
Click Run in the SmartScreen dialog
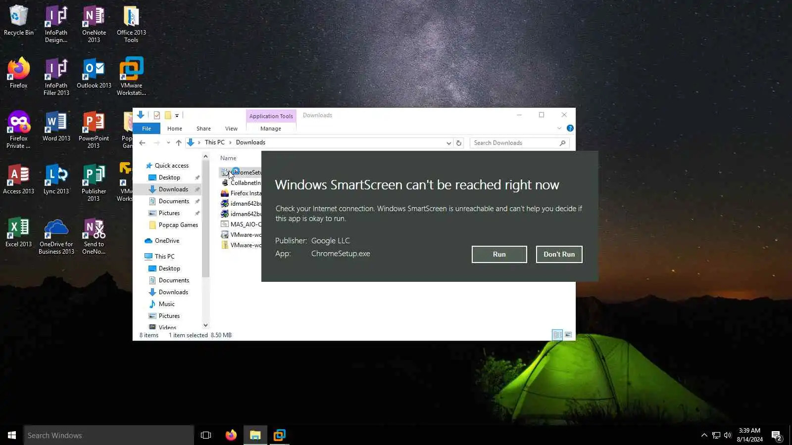499,254
